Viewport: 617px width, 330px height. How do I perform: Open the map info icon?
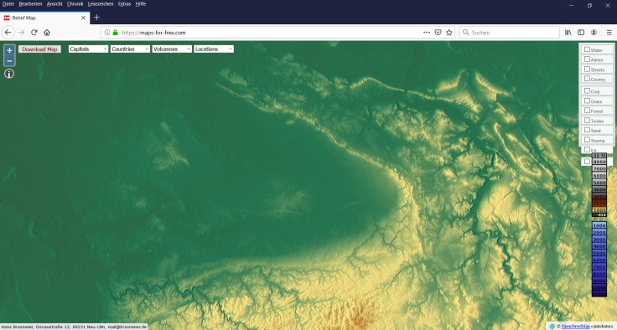[x=9, y=74]
